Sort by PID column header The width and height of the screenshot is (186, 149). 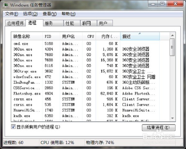[51, 36]
